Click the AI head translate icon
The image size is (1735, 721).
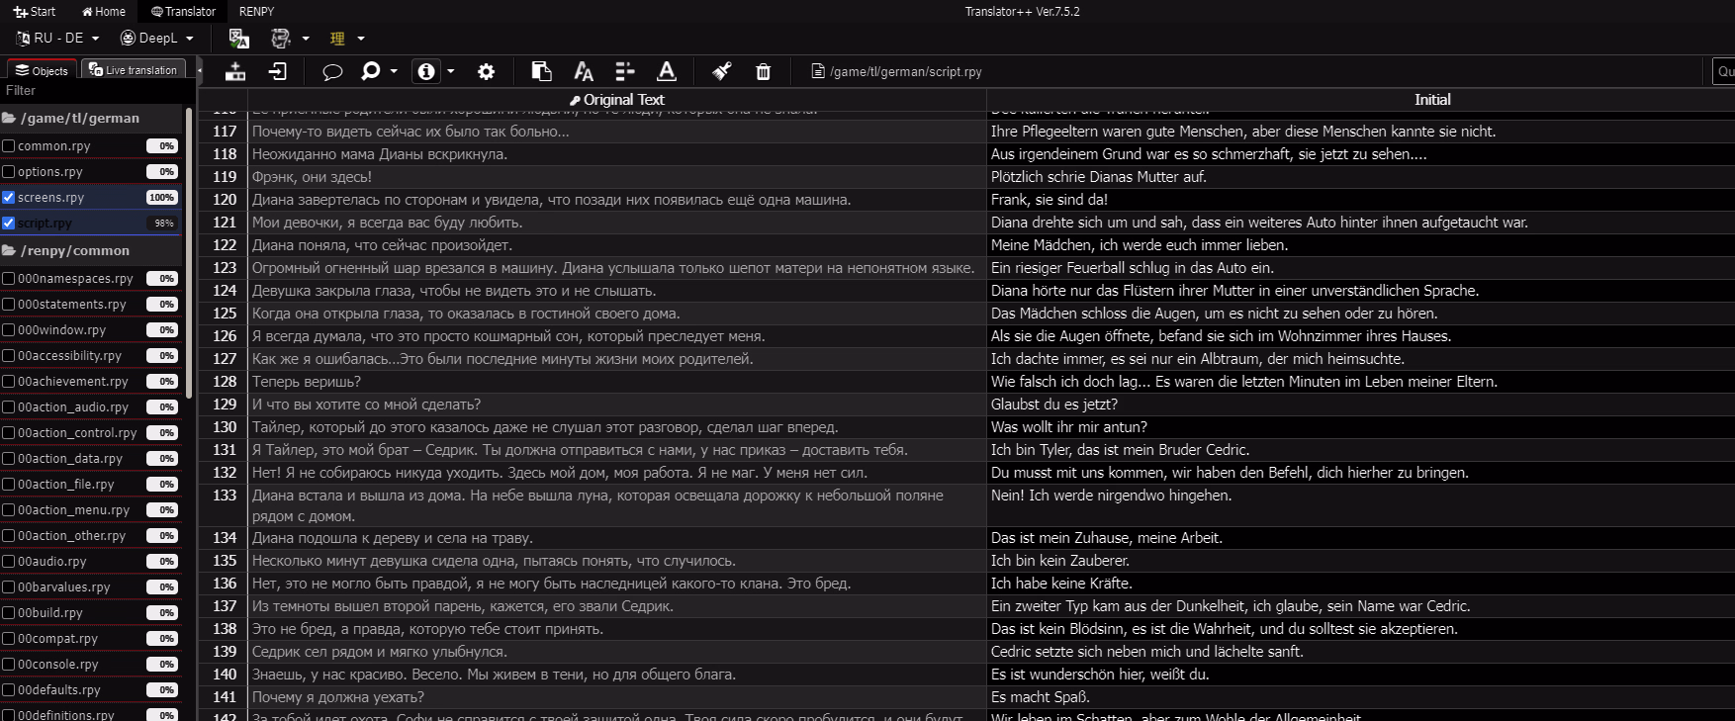[281, 39]
